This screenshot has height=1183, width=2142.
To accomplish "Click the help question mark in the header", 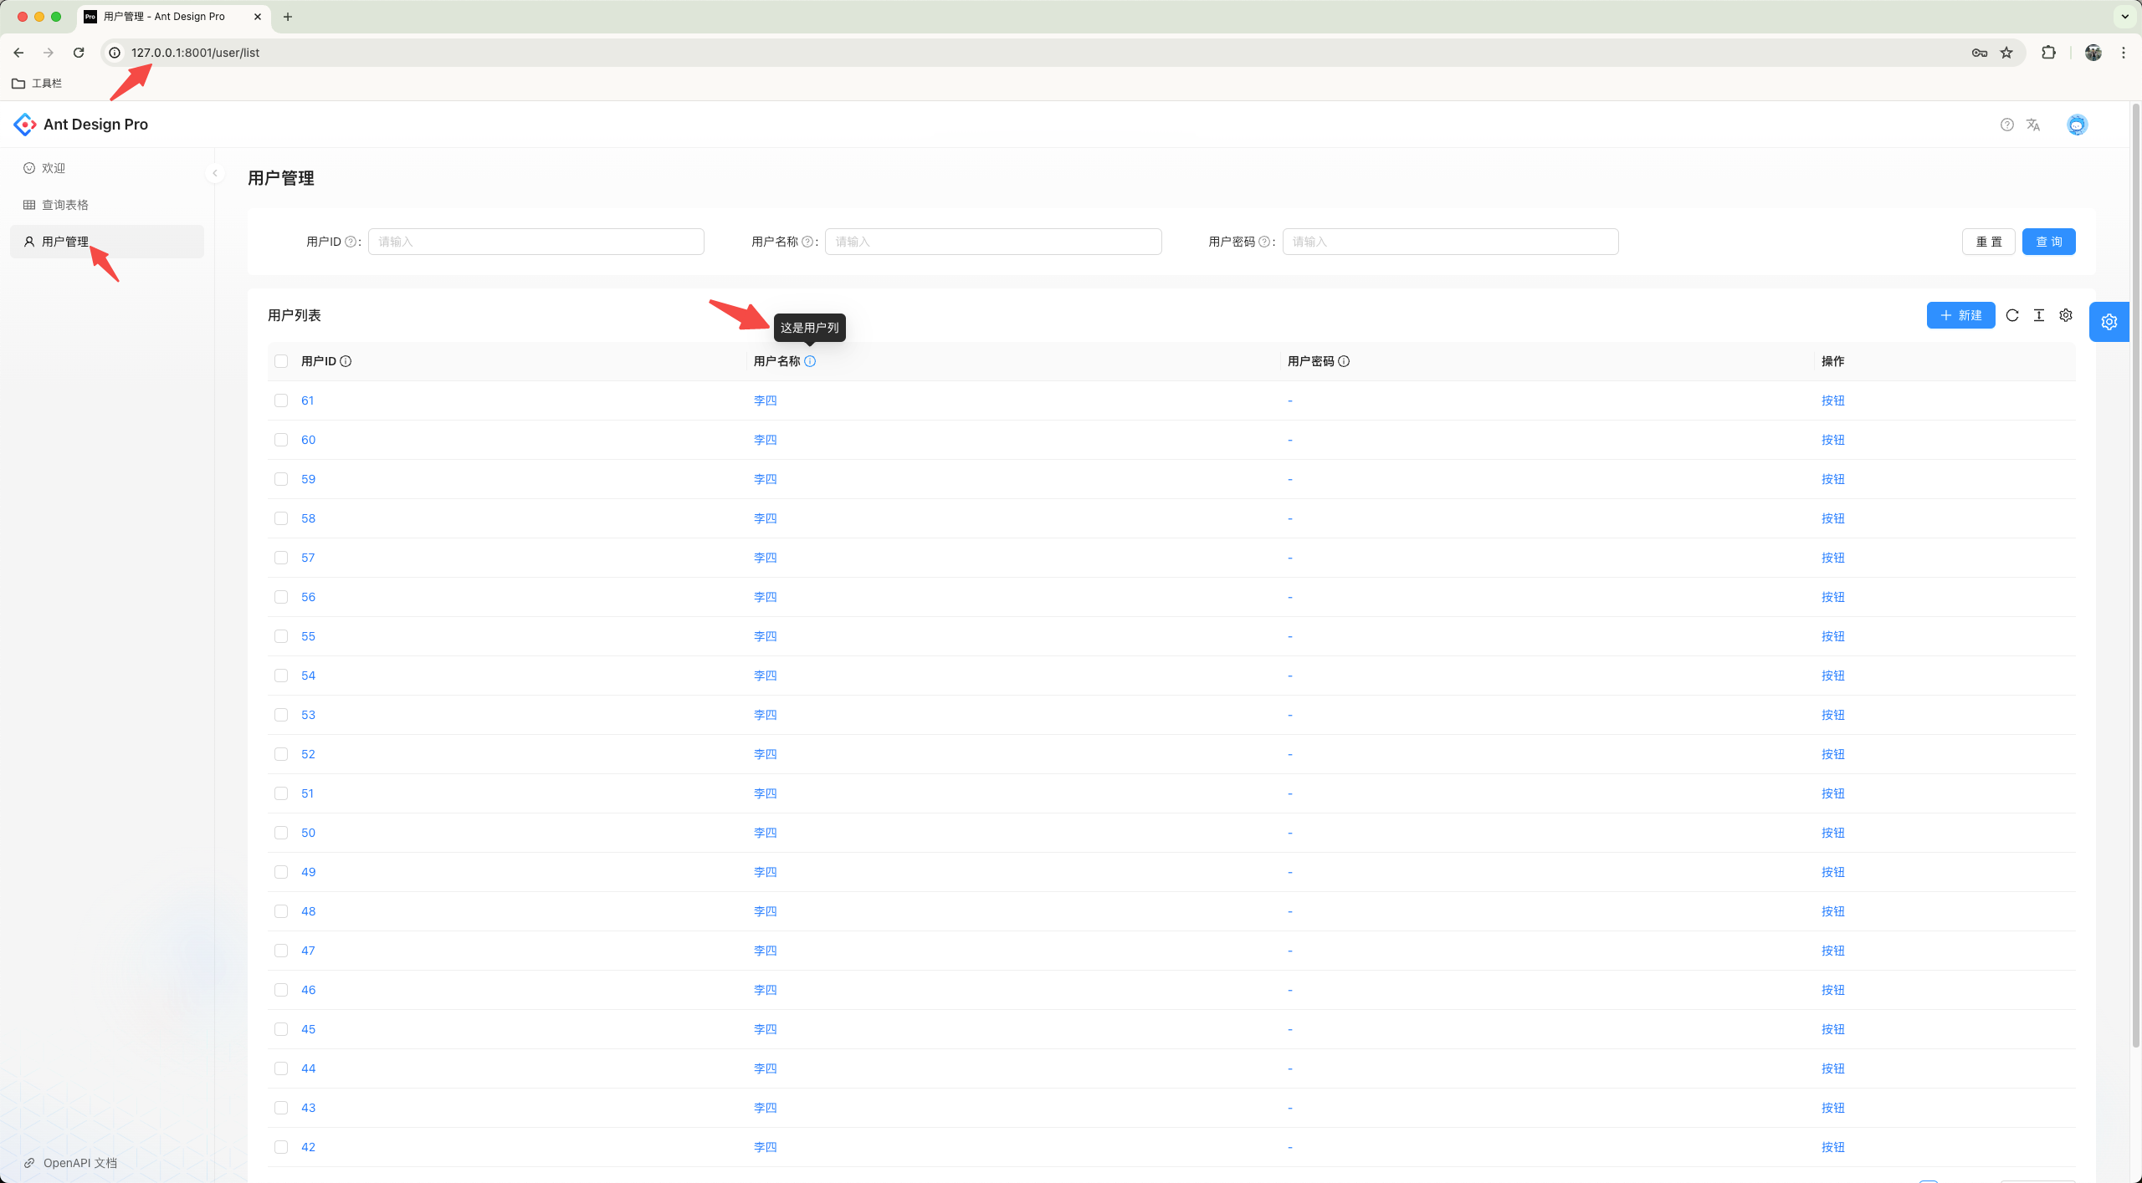I will (2006, 125).
